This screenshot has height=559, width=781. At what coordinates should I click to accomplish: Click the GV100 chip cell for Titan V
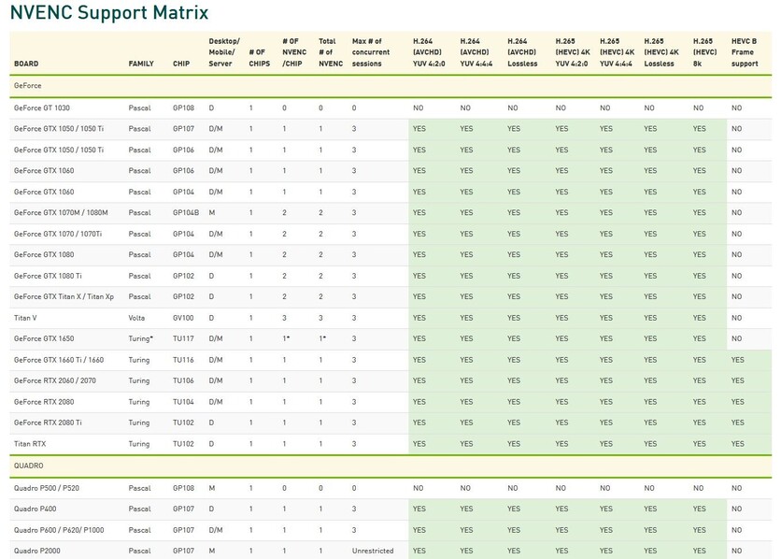point(183,318)
